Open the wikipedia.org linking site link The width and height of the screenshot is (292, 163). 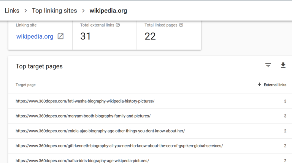[x=35, y=36]
